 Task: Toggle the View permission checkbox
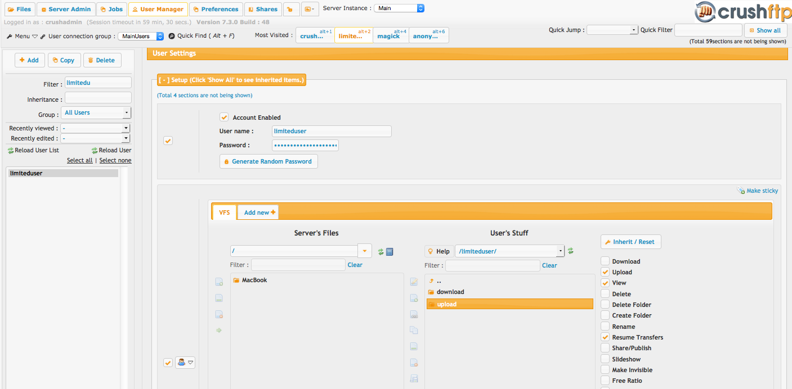pos(605,283)
